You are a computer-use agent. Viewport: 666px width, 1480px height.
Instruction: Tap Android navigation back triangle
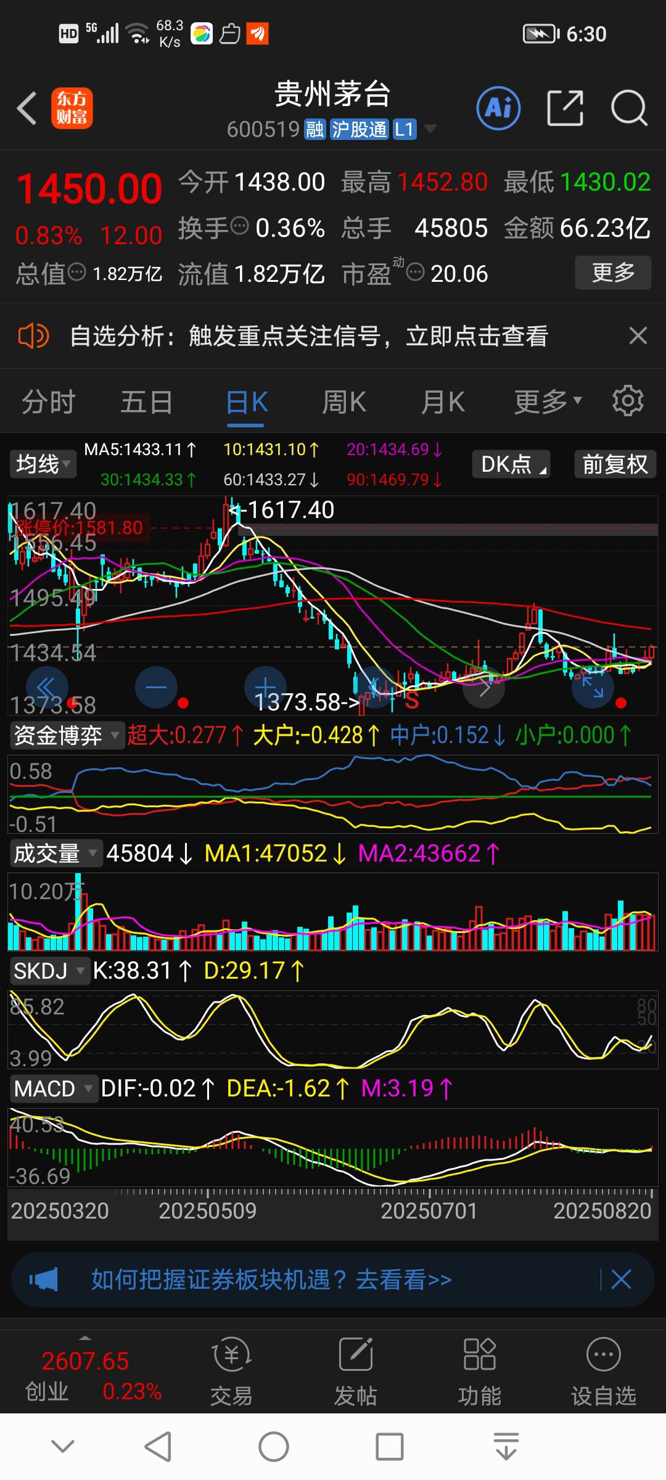[x=158, y=1447]
